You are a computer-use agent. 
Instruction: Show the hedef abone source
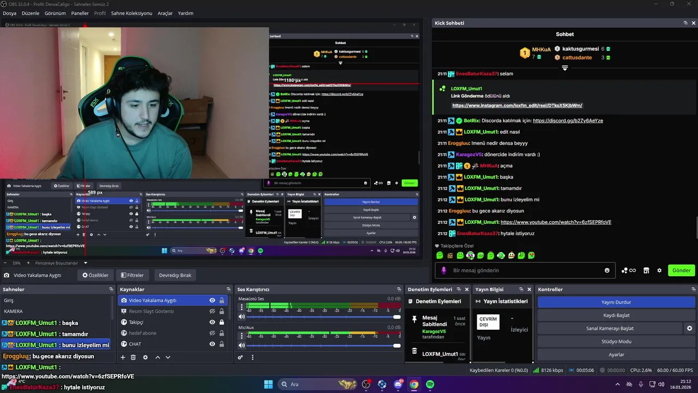212,333
